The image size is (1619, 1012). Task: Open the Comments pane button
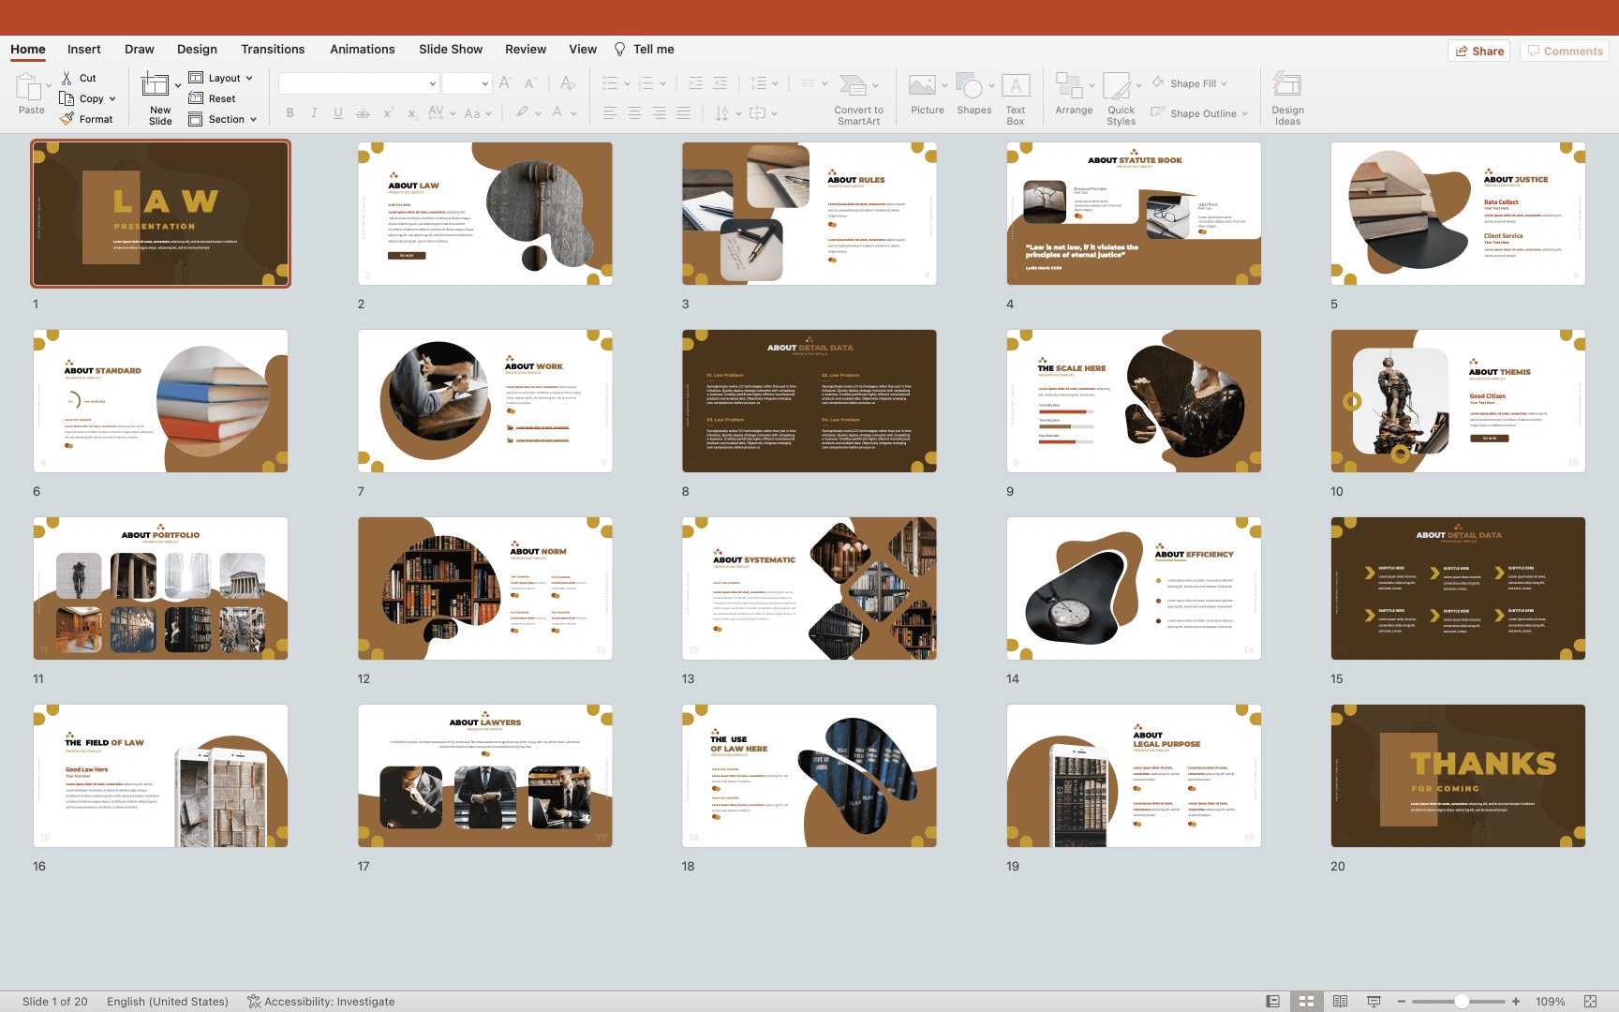pyautogui.click(x=1564, y=51)
